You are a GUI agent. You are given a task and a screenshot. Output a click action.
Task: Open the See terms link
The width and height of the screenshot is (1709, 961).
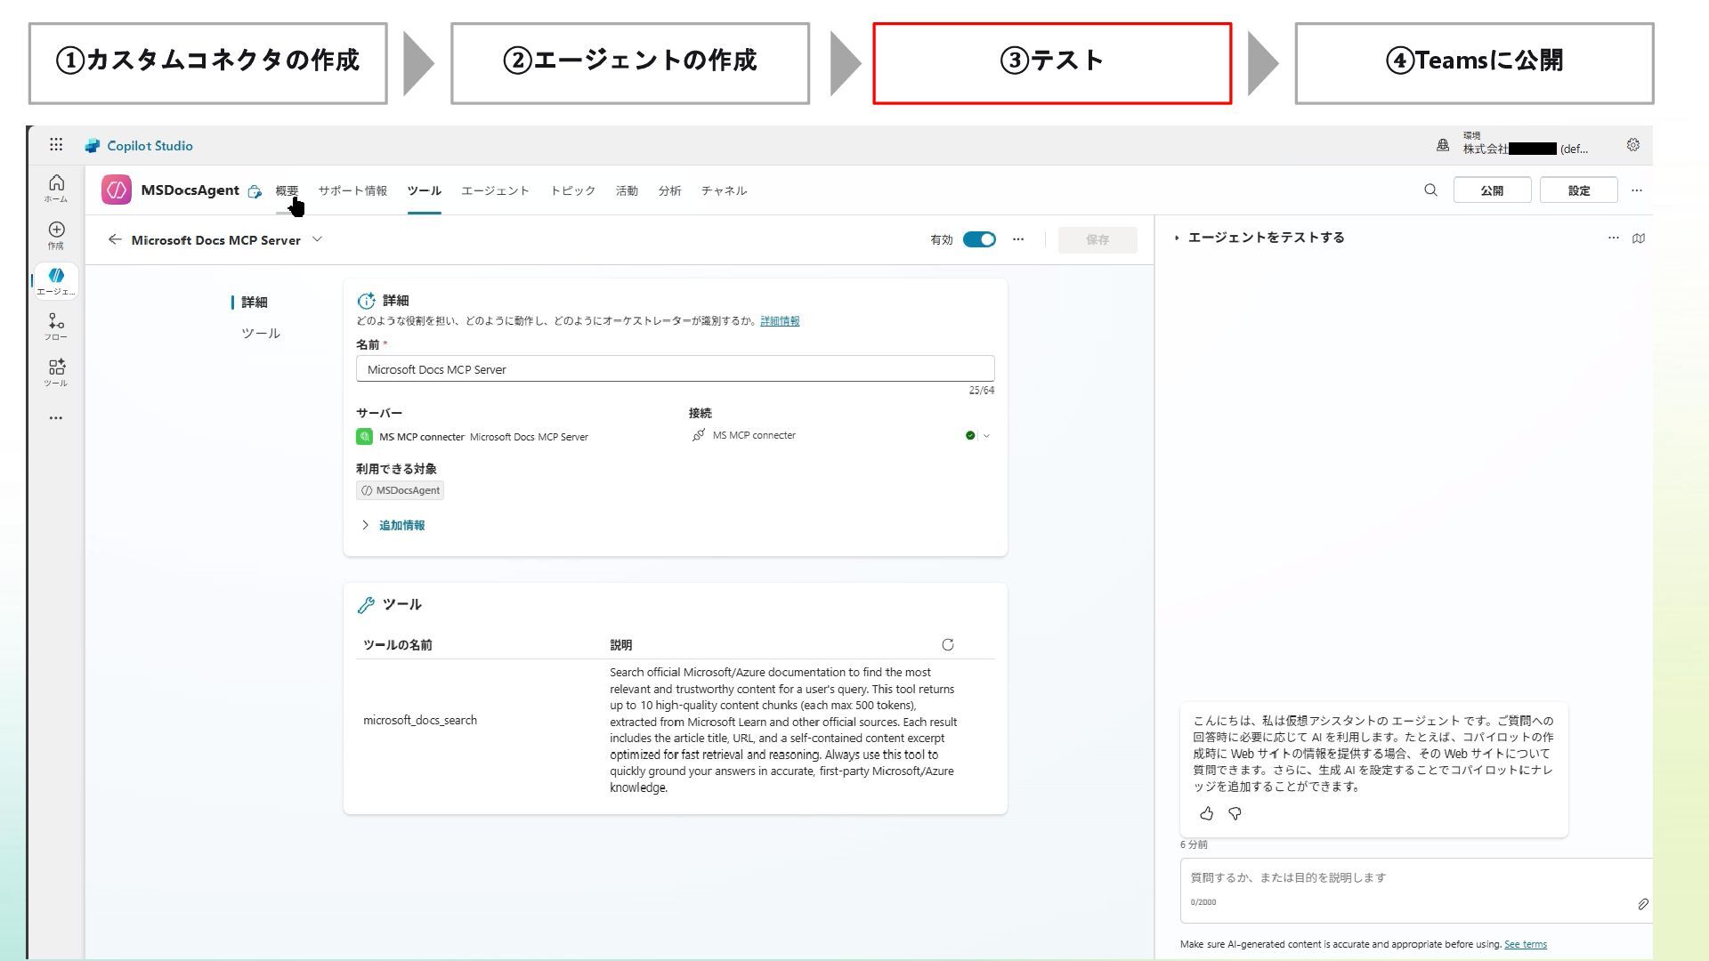(x=1525, y=944)
